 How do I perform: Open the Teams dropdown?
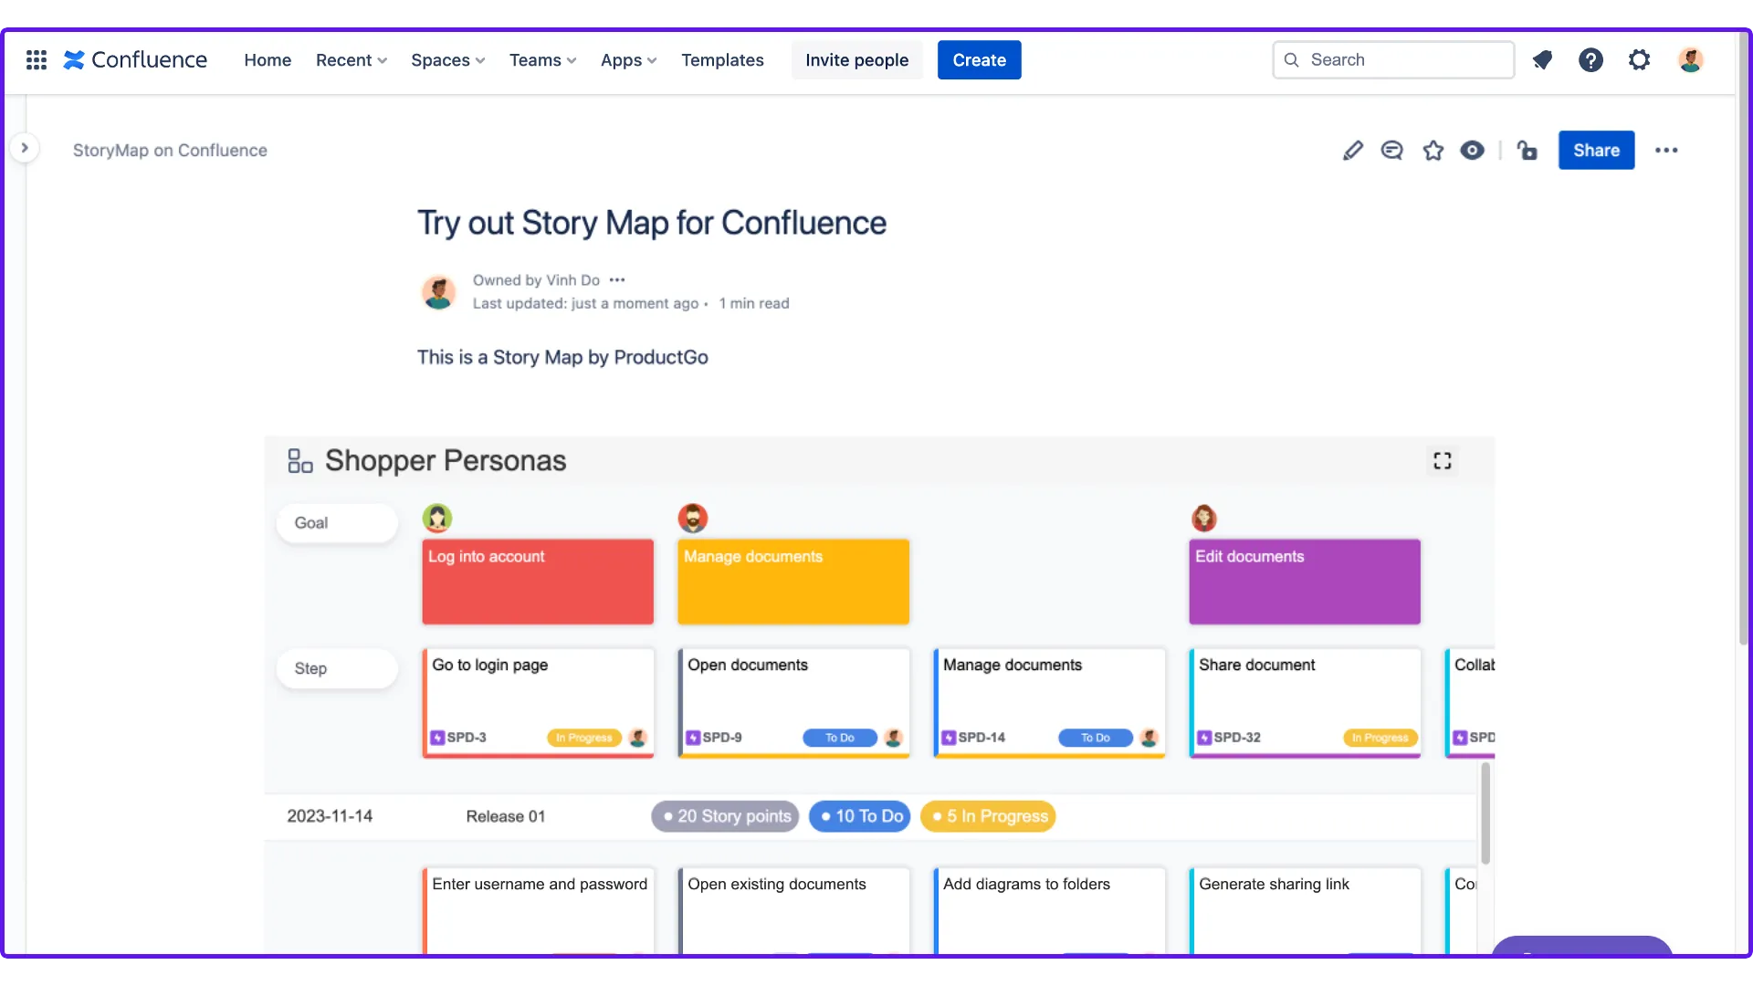542,60
